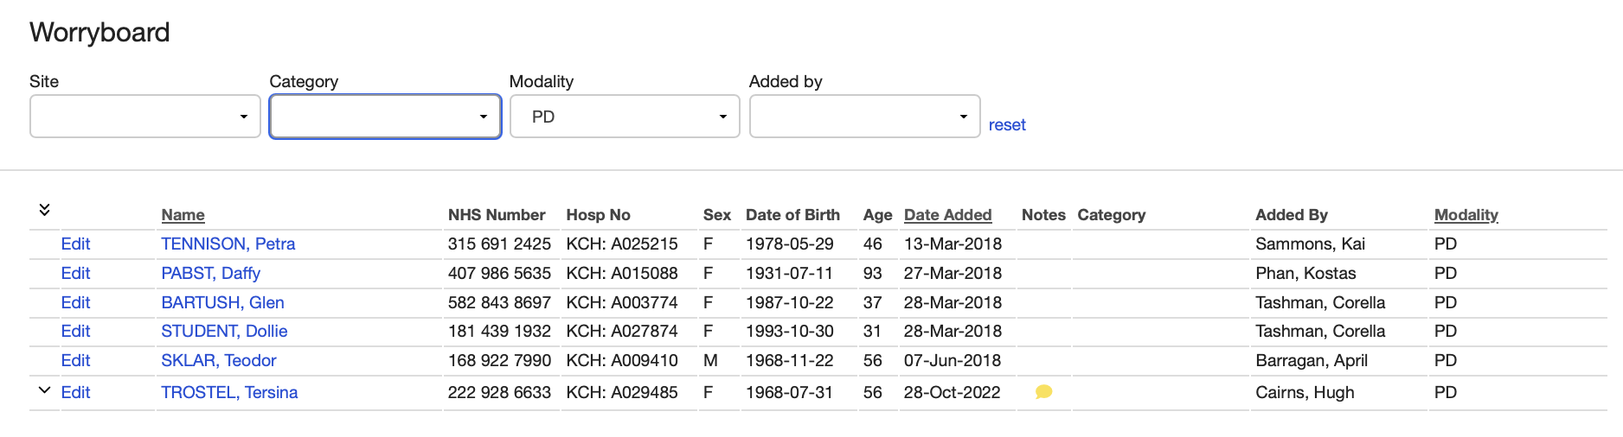Click date added 27-Mar-2018

(953, 274)
